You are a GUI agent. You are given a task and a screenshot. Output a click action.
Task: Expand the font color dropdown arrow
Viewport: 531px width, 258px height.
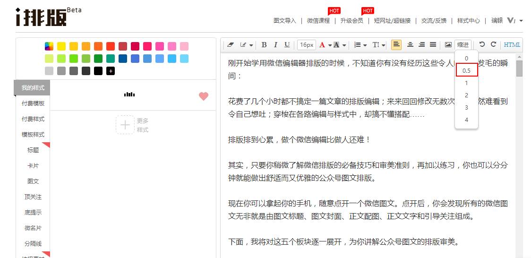pos(329,45)
